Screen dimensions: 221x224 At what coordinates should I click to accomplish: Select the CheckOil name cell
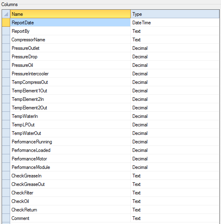point(70,201)
